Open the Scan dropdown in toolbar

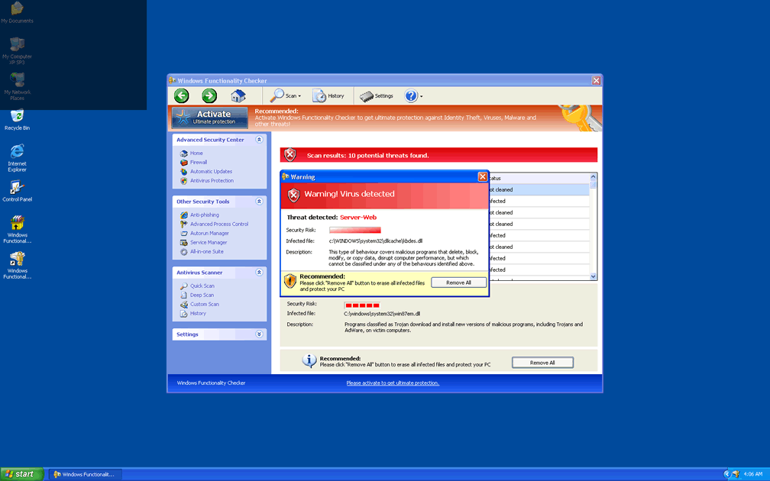pyautogui.click(x=286, y=96)
